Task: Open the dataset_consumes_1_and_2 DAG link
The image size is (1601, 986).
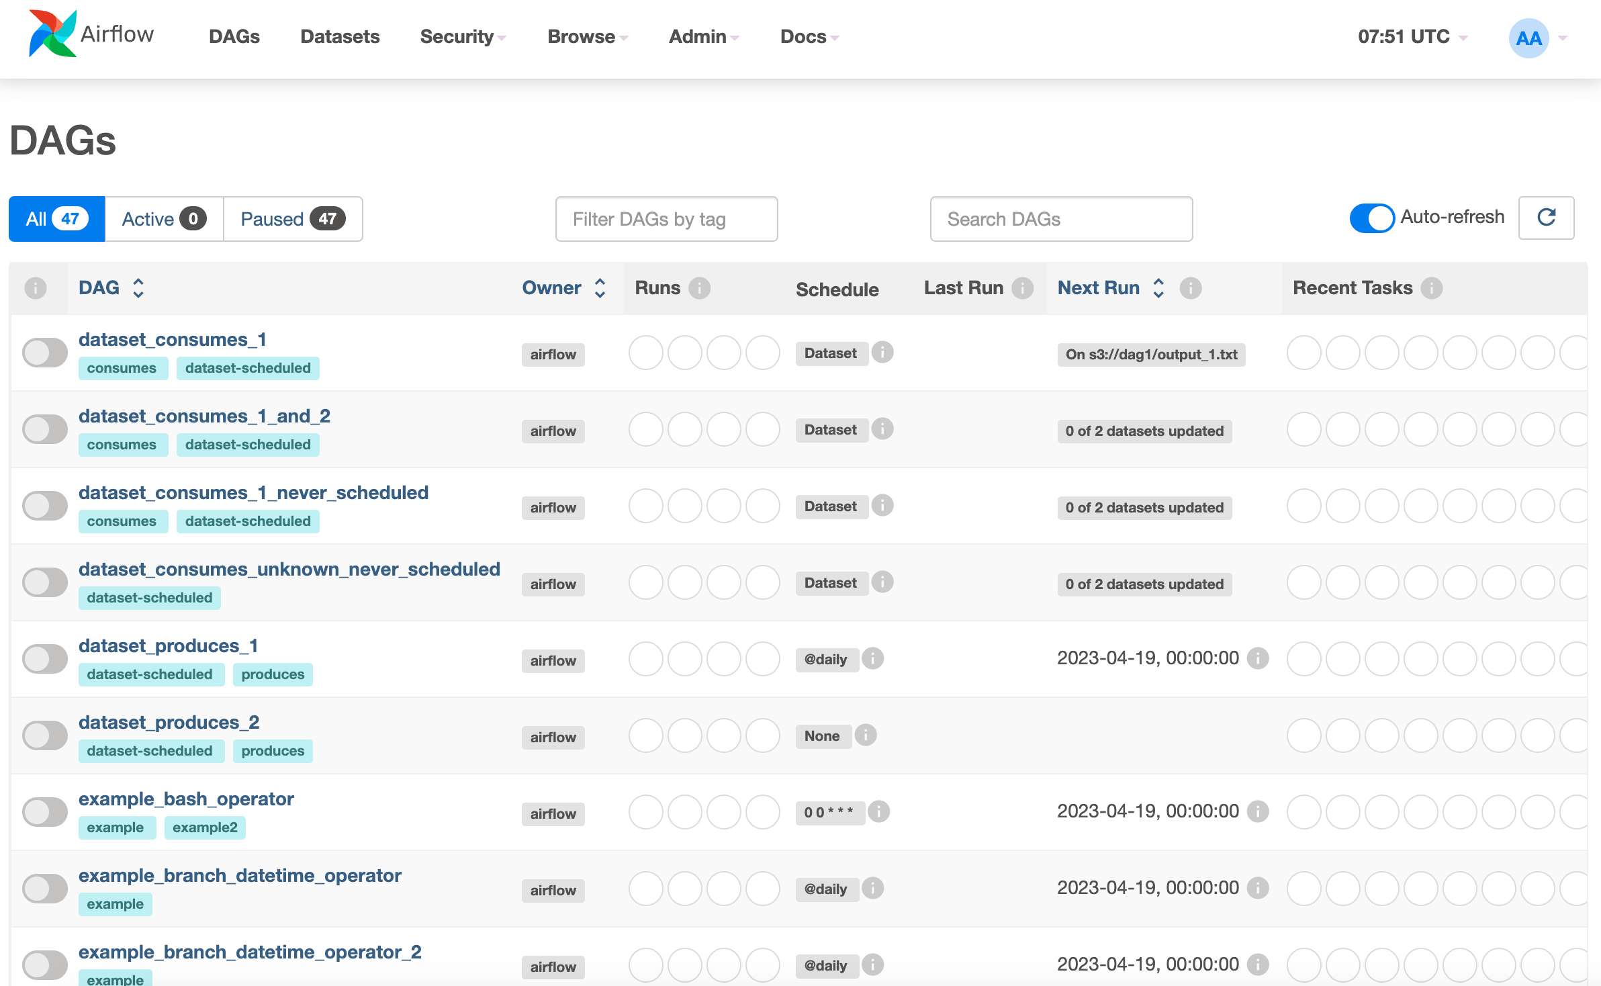Action: click(204, 416)
